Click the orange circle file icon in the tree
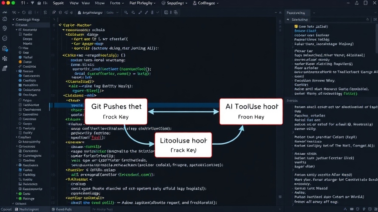378x212 pixels. [x=20, y=62]
